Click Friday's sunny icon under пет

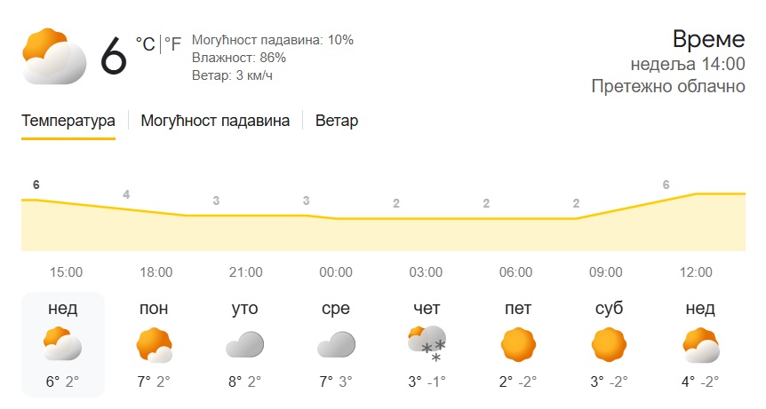(518, 344)
